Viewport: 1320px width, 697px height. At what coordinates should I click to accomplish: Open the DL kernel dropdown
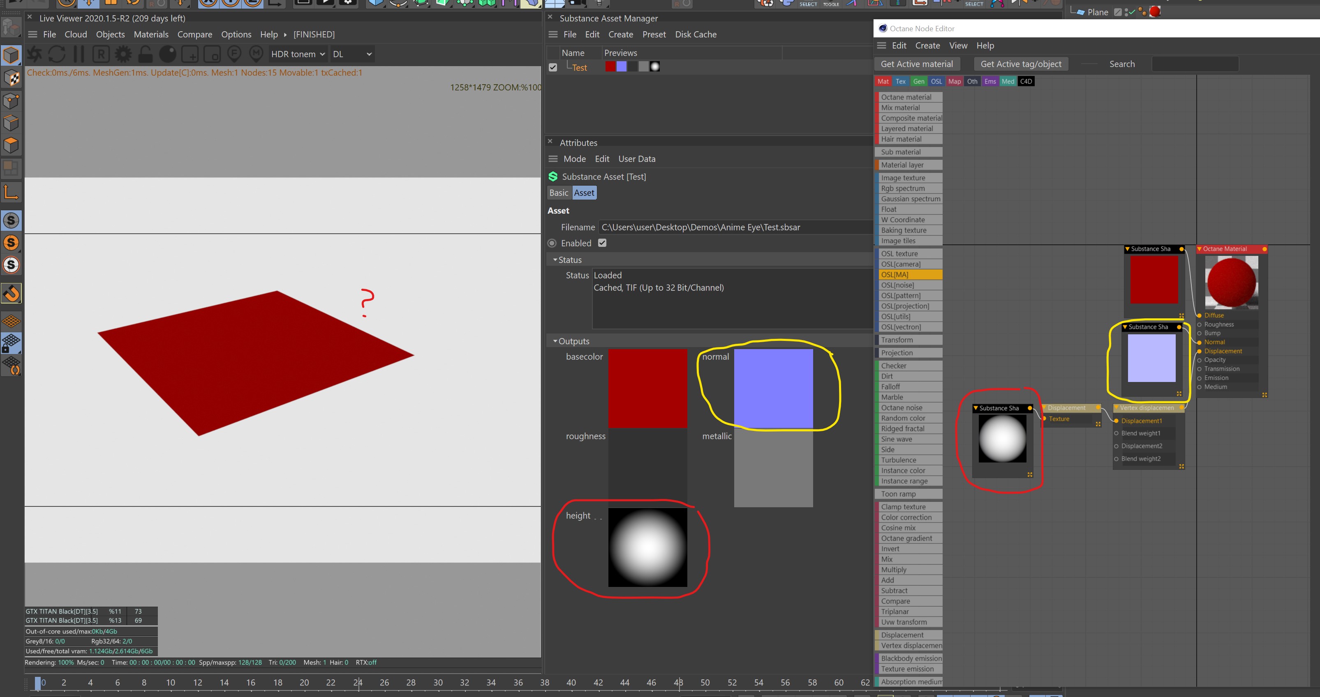point(352,54)
